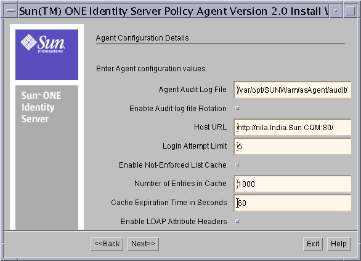Click the Login Attempt Limit field
Viewport: 361px width, 261px height.
click(x=293, y=146)
